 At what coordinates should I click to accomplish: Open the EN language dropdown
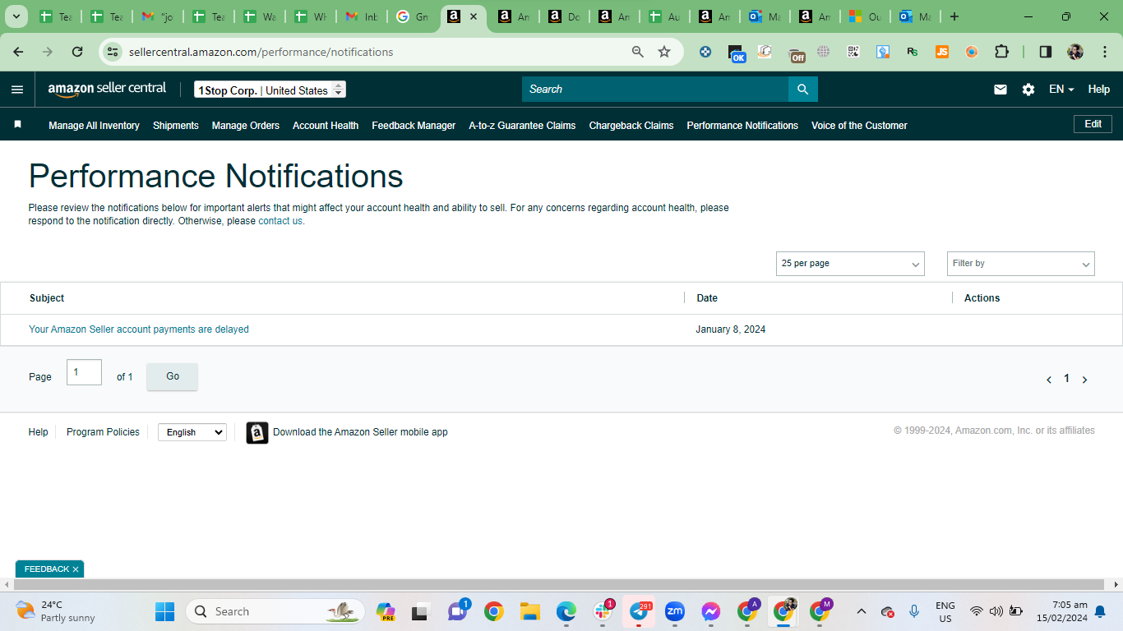[x=1061, y=90]
